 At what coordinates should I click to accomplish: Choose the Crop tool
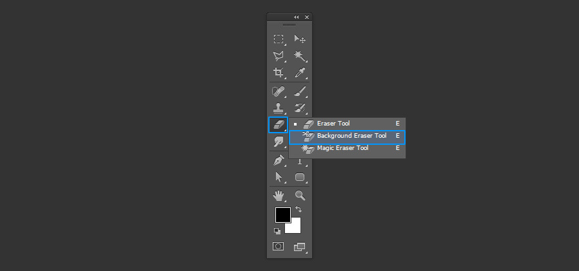(x=279, y=73)
